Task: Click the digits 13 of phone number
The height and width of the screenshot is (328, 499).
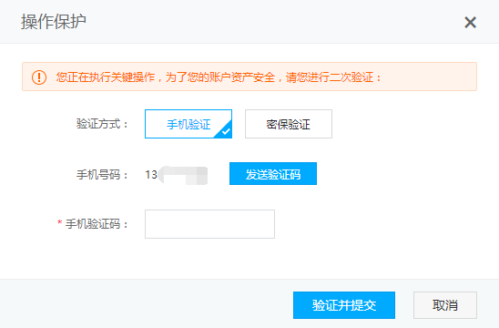Action: click(151, 175)
